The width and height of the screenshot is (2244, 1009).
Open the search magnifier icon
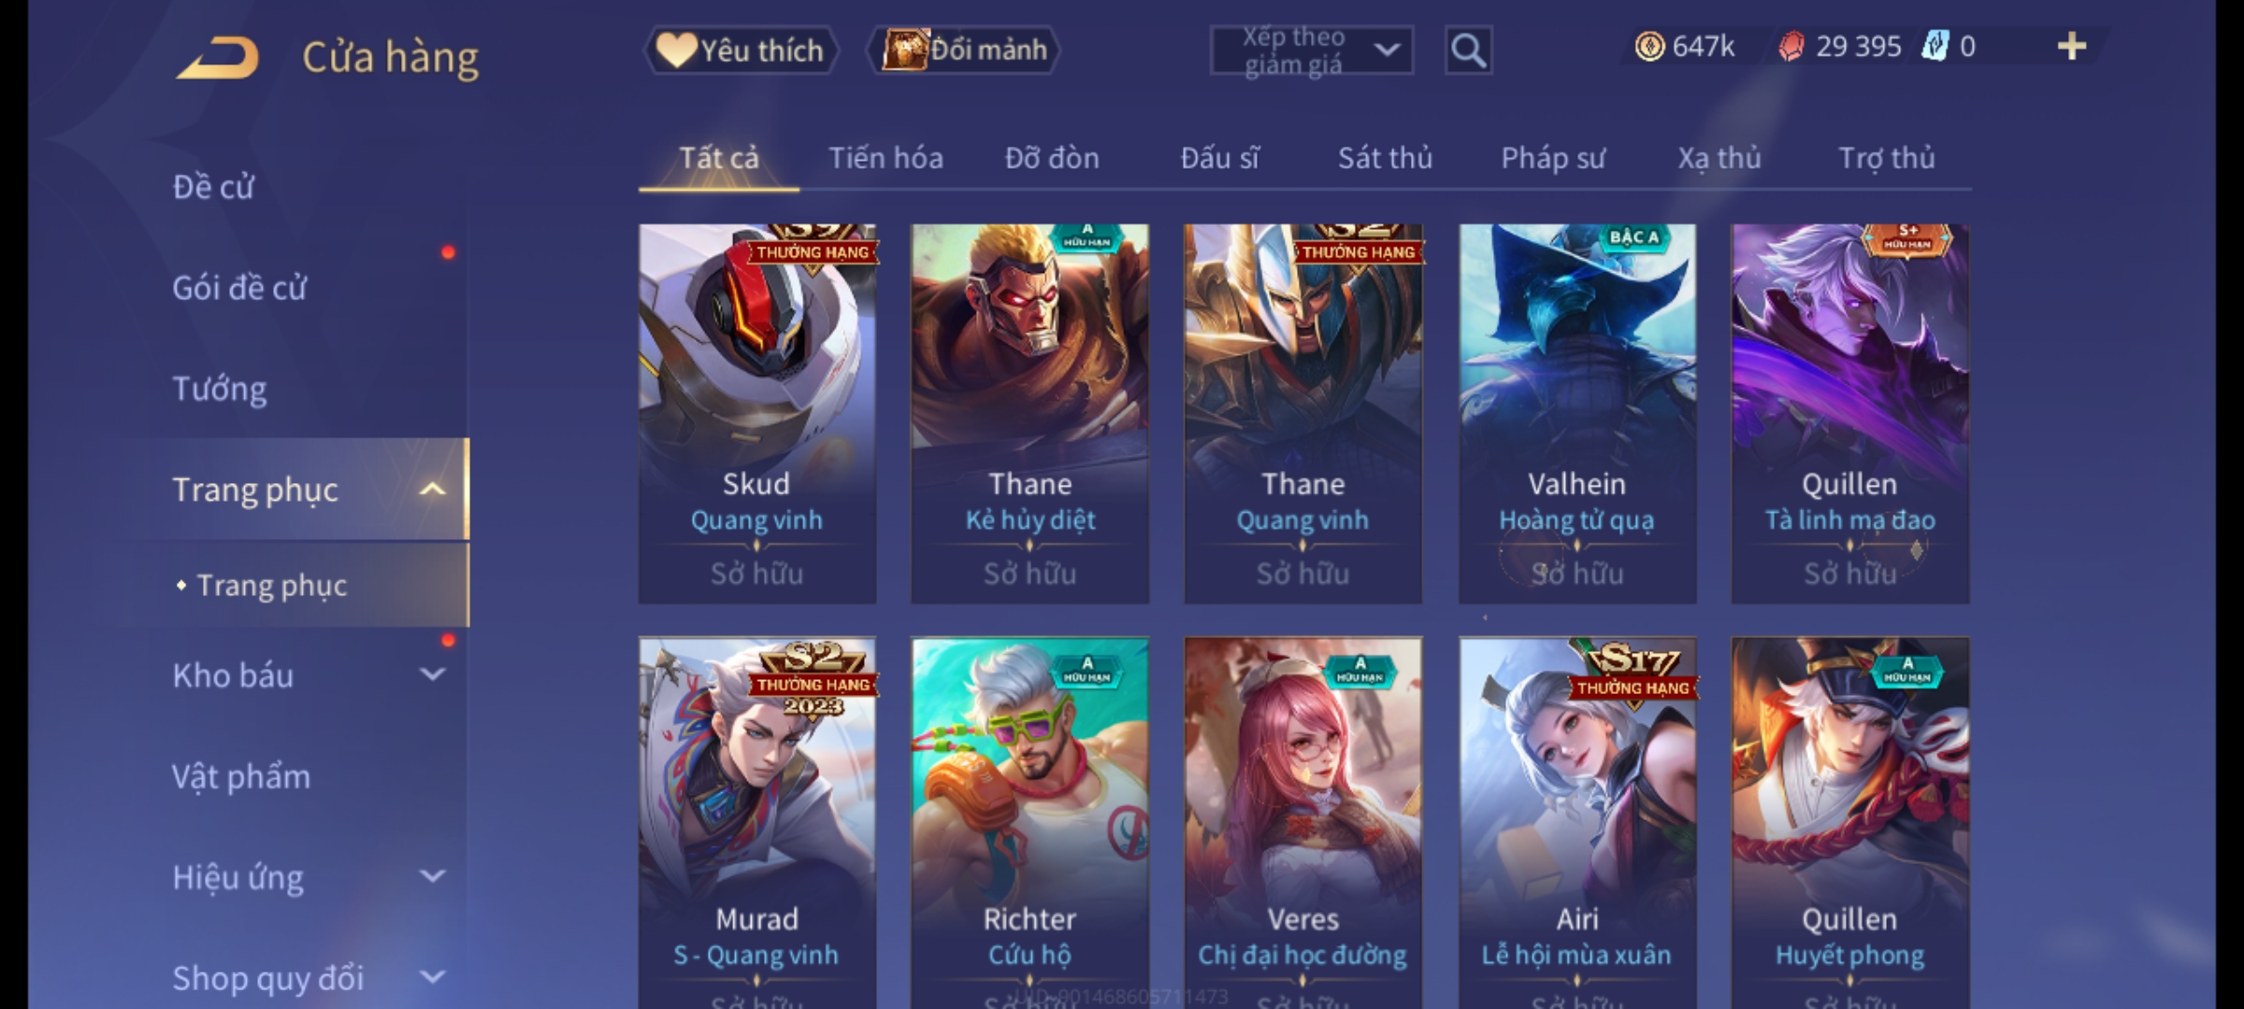1468,50
